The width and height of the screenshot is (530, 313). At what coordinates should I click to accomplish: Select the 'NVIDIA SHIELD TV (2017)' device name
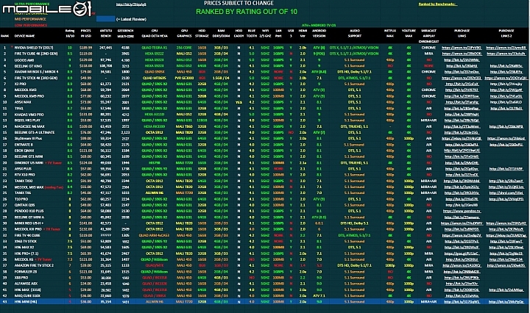click(x=33, y=48)
